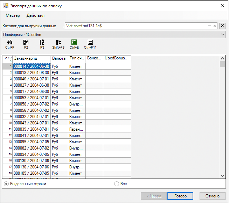Click the F3 sort icon

coord(42,42)
